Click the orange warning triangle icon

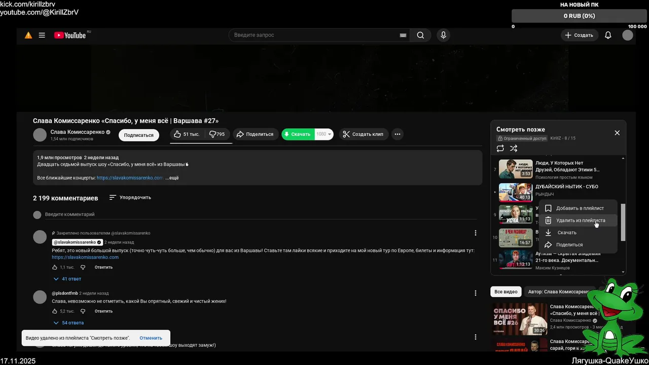28,35
